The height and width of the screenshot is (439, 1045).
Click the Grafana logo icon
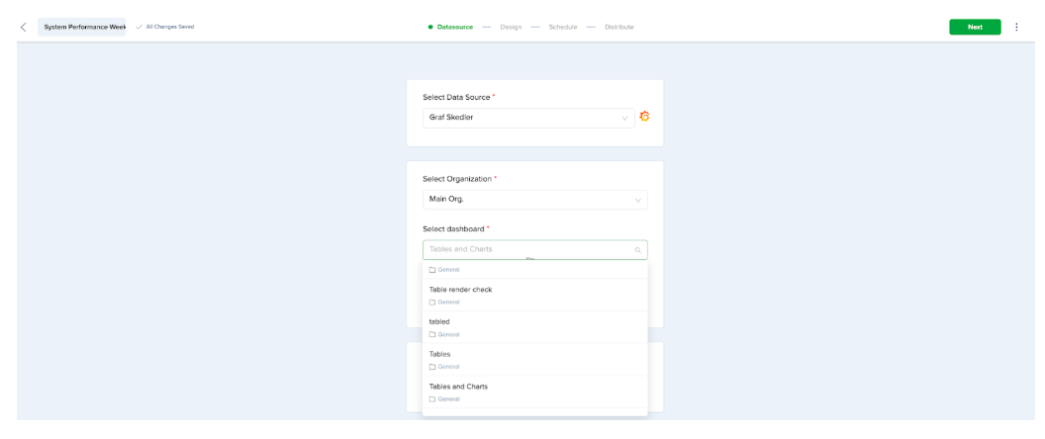point(644,117)
